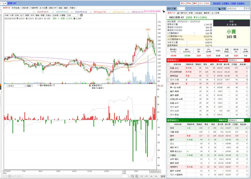251x179 pixels.
Task: Toggle the 本益比 chart overlay button
Action: tap(49, 15)
